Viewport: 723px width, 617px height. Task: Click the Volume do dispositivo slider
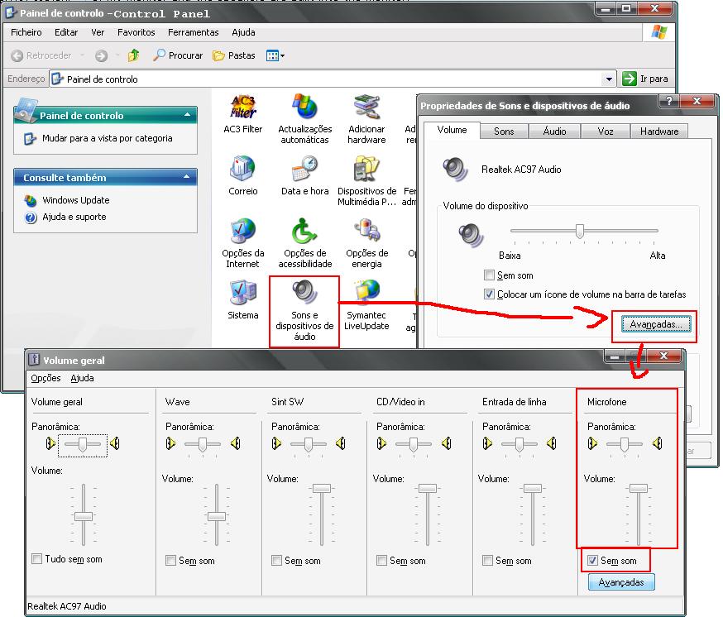pyautogui.click(x=580, y=232)
